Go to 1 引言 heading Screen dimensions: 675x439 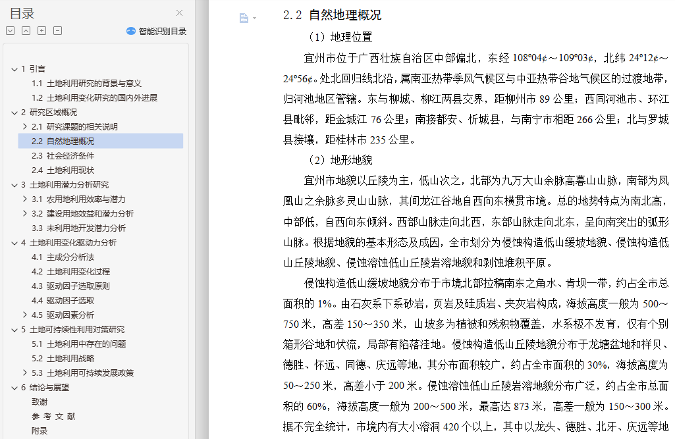coord(33,69)
